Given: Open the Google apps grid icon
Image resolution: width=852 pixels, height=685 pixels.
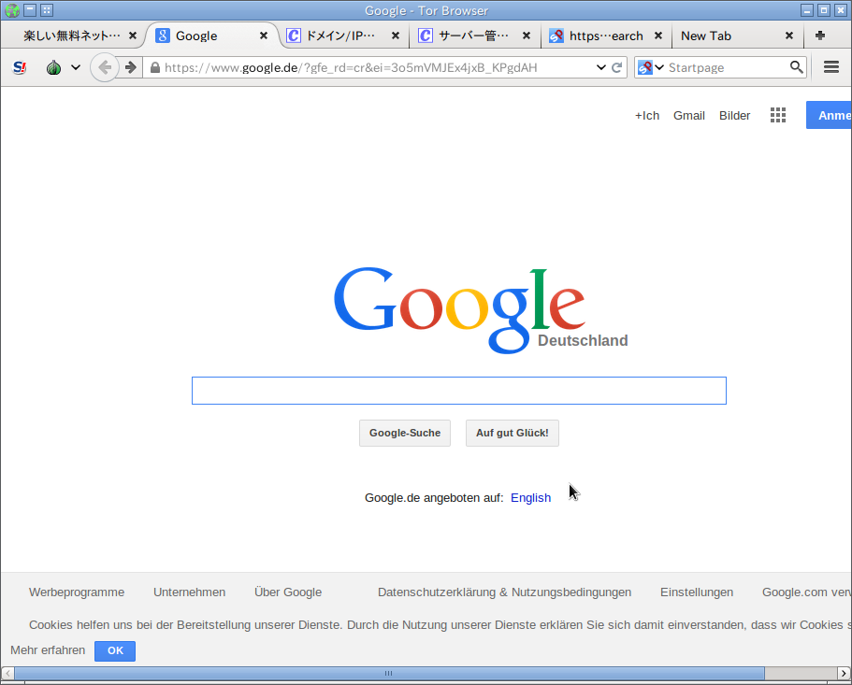Looking at the screenshot, I should coord(777,115).
